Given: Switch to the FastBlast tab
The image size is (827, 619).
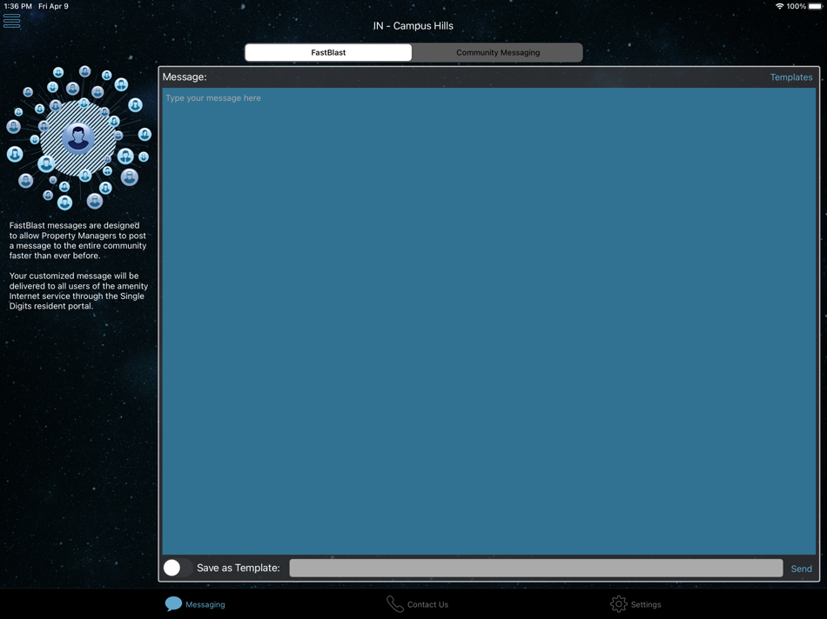Looking at the screenshot, I should [x=328, y=53].
